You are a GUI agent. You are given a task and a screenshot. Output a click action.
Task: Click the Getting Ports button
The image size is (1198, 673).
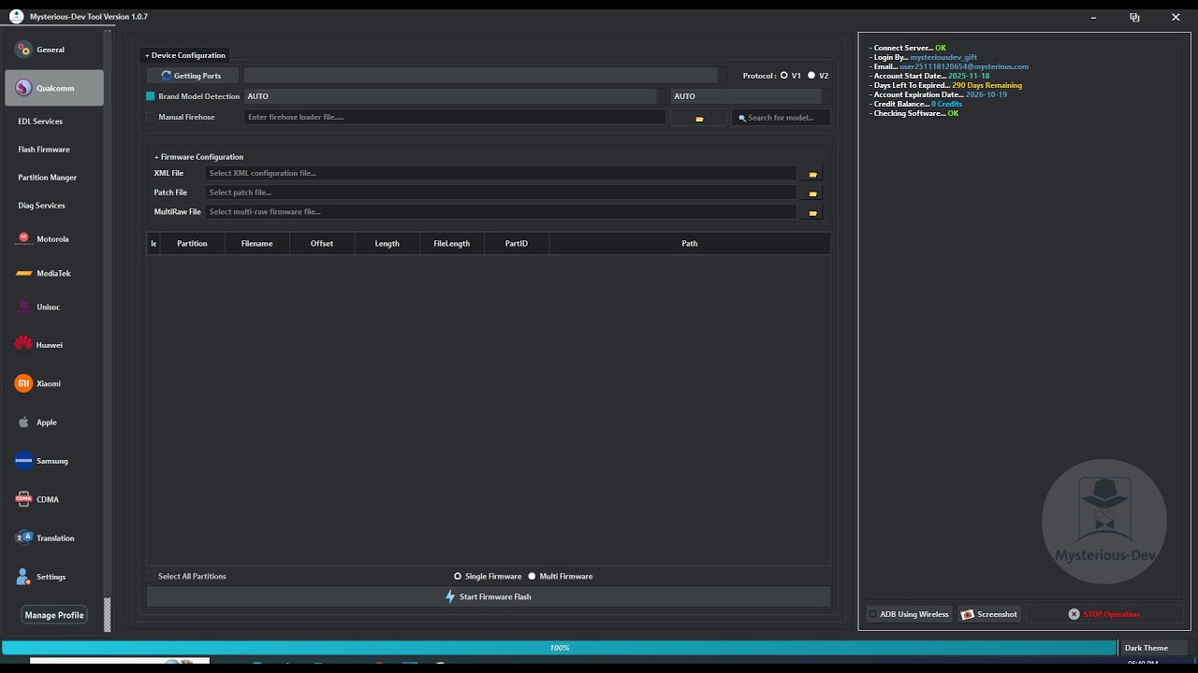(192, 76)
